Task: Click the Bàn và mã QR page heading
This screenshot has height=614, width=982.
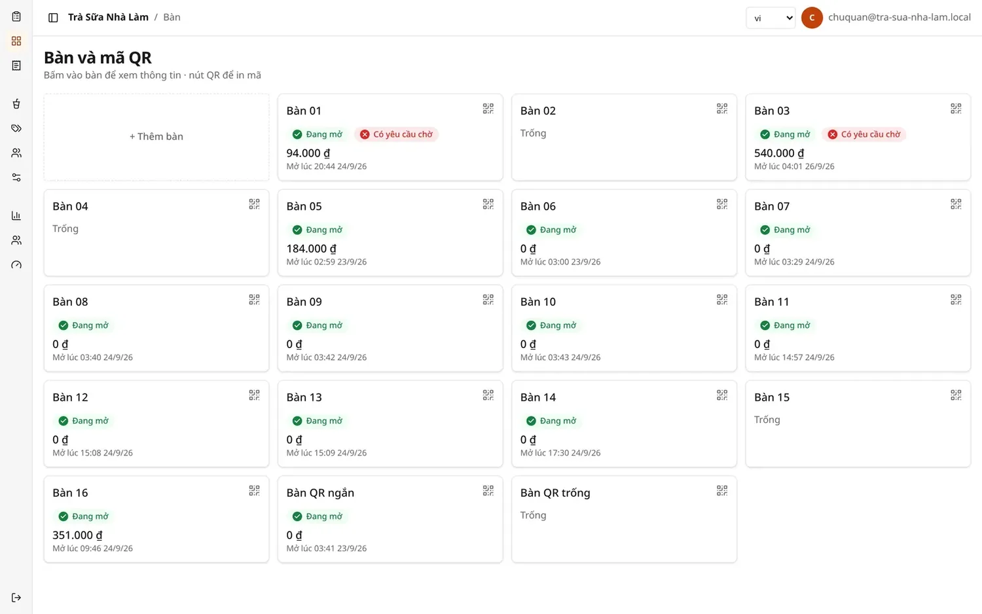Action: coord(98,58)
